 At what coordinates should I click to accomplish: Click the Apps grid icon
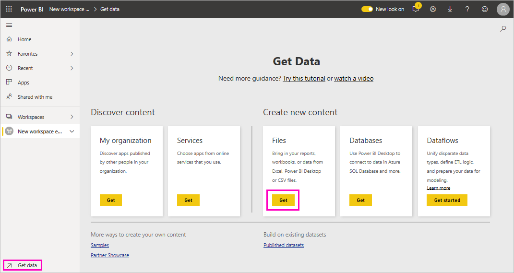[x=9, y=82]
